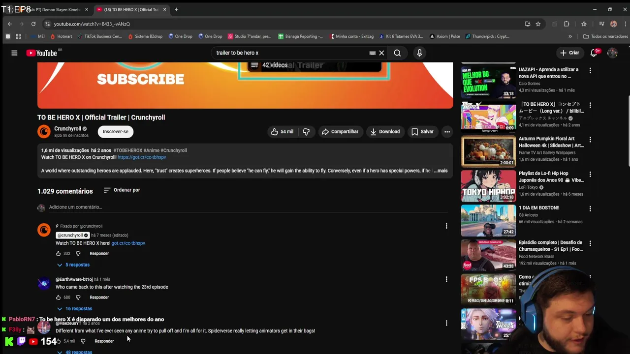Screen dimensions: 630x354
Task: Start voice search with the microphone icon
Action: tap(419, 53)
